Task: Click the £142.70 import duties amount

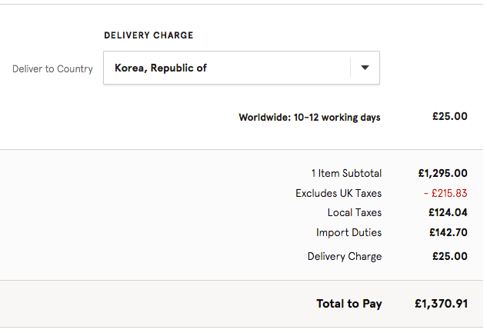Action: tap(448, 232)
